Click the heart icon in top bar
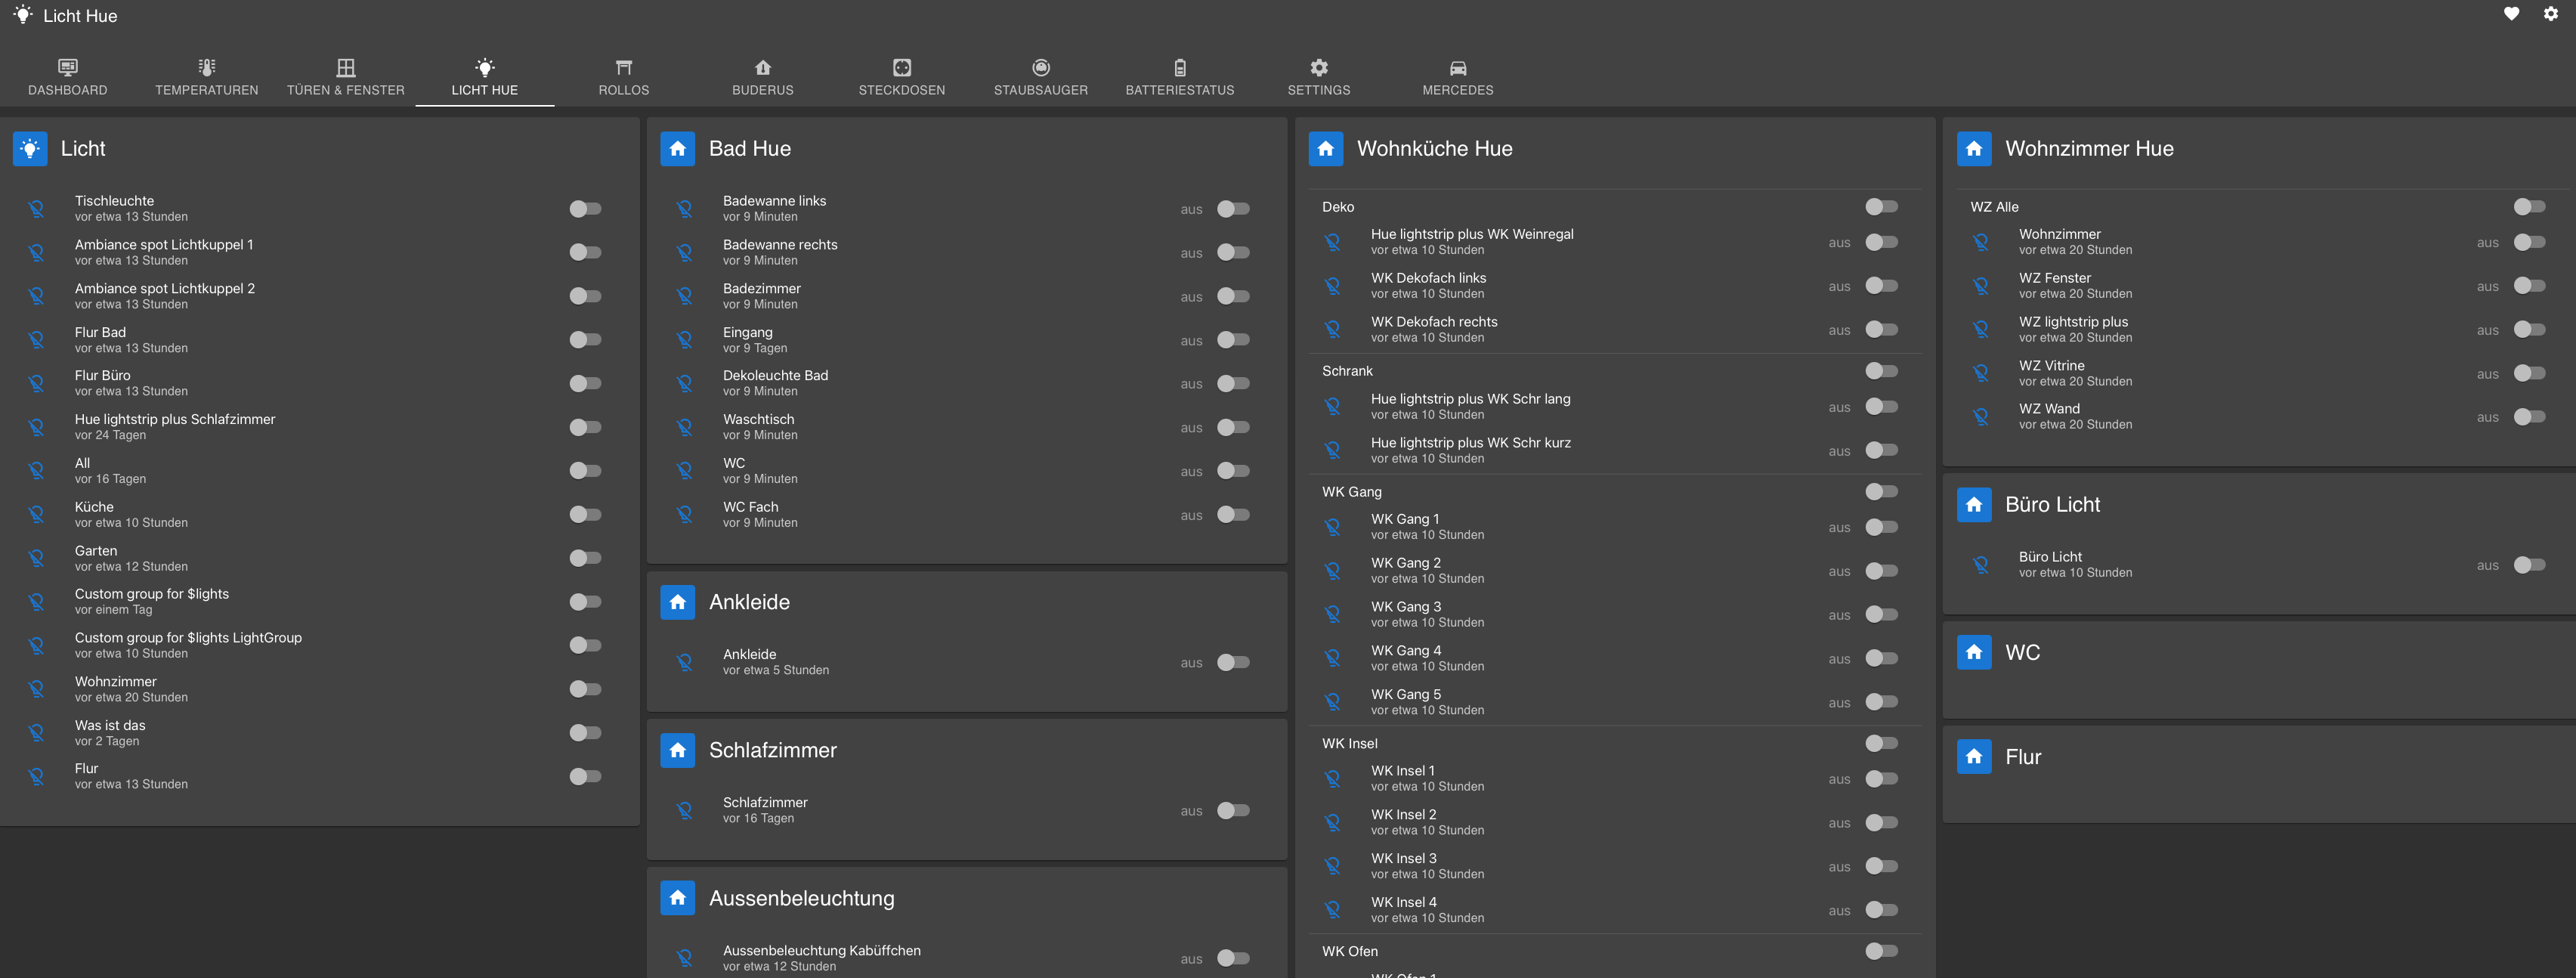Viewport: 2576px width, 978px height. (2511, 14)
